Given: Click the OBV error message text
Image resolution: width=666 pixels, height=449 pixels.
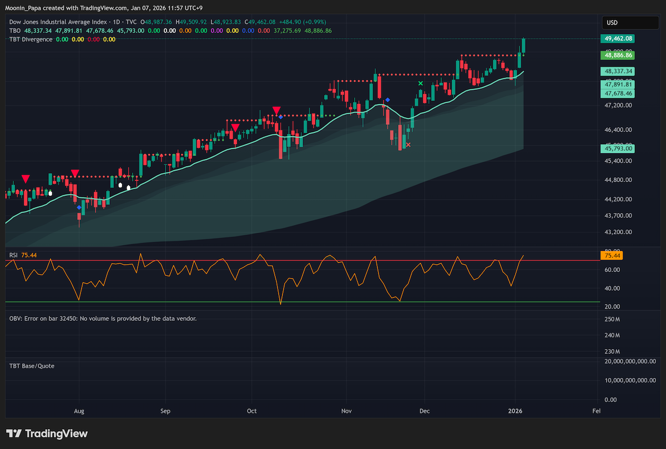Looking at the screenshot, I should click(x=103, y=319).
